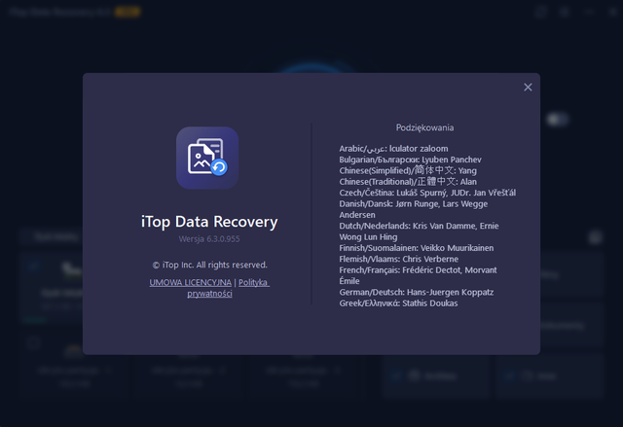Viewport: 623px width, 427px height.
Task: Open the UMOWA LICENCYJNA link
Action: tap(191, 282)
